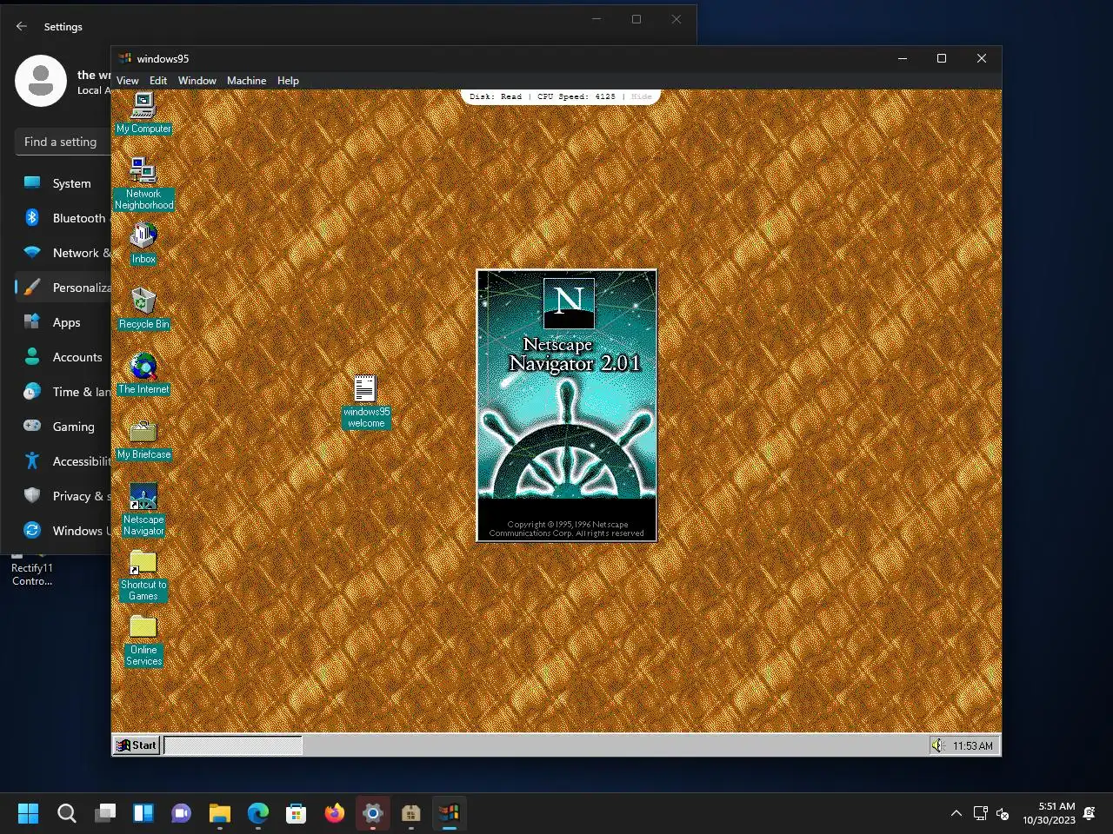
Task: Click the user account avatar in Settings
Action: click(41, 81)
